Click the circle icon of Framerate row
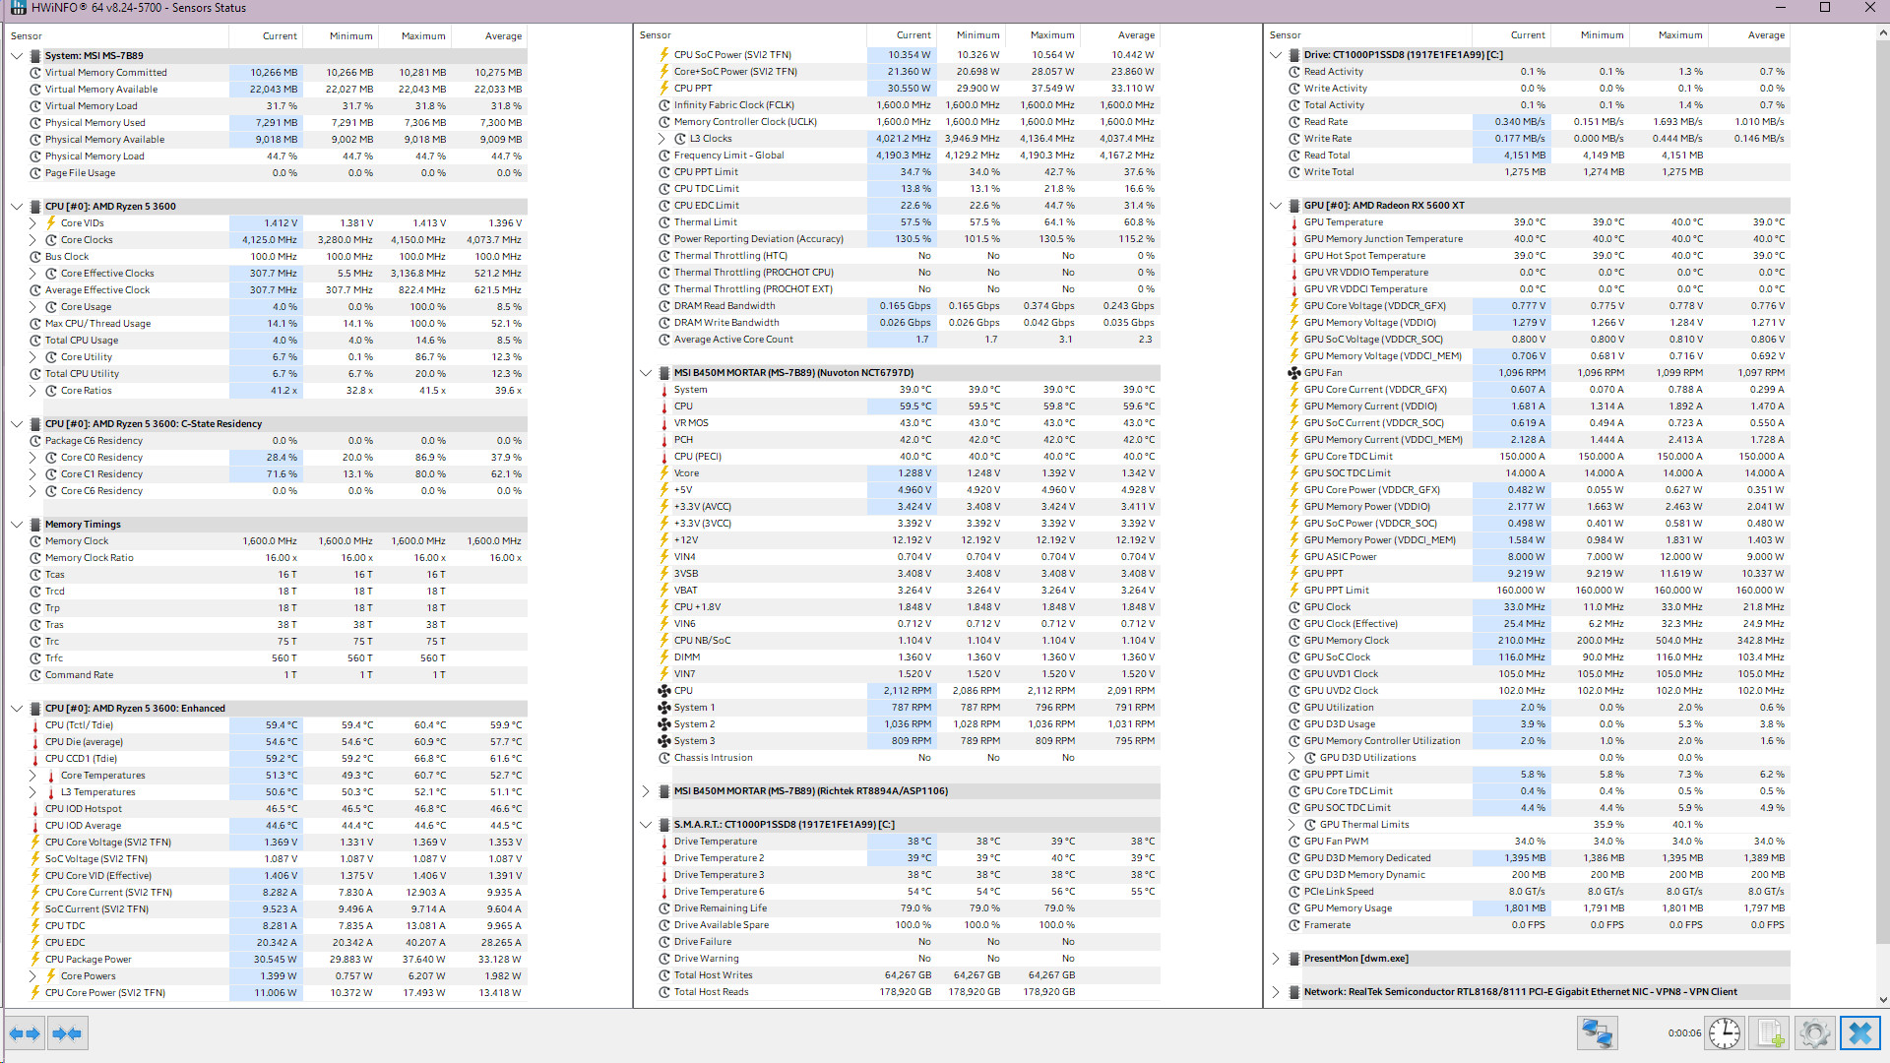Image resolution: width=1890 pixels, height=1063 pixels. (1294, 925)
